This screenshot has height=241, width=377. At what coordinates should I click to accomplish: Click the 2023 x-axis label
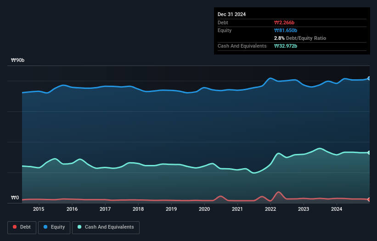click(x=304, y=209)
